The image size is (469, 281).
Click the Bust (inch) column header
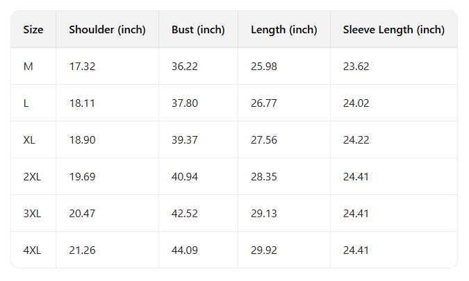click(198, 30)
